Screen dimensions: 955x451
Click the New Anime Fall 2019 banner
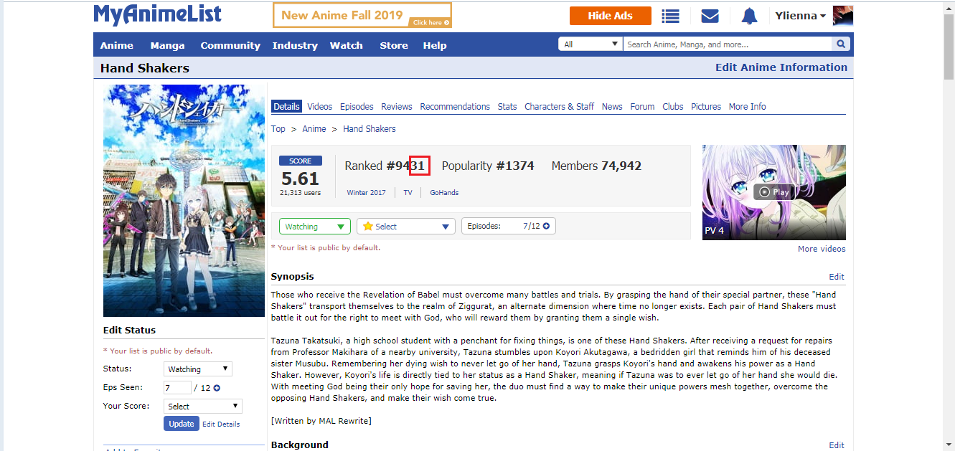[362, 15]
